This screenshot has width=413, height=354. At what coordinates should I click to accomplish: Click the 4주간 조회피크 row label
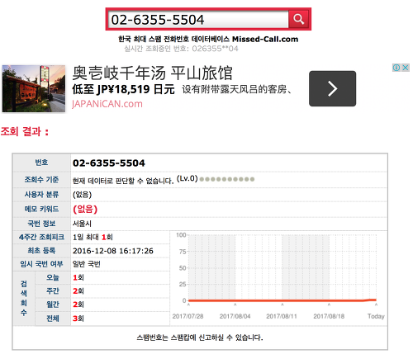[41, 237]
